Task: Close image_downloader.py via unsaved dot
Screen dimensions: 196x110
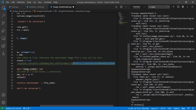Action: [x=73, y=7]
